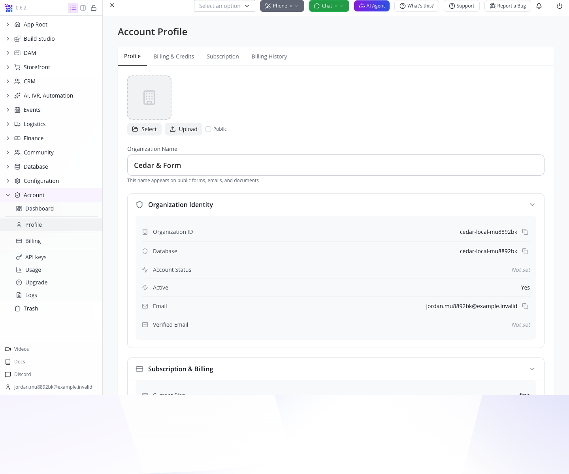This screenshot has height=474, width=569.
Task: Click the power icon in the top bar
Action: pos(560,6)
